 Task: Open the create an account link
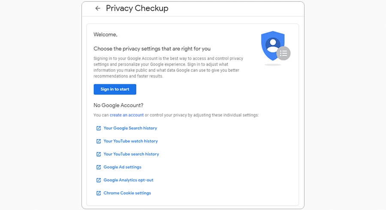tap(127, 115)
